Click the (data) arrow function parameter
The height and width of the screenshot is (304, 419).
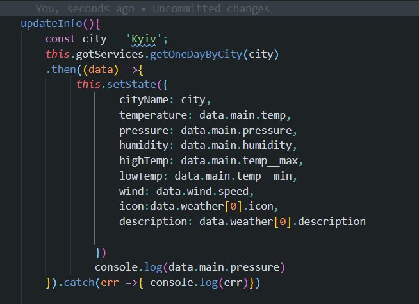click(101, 69)
